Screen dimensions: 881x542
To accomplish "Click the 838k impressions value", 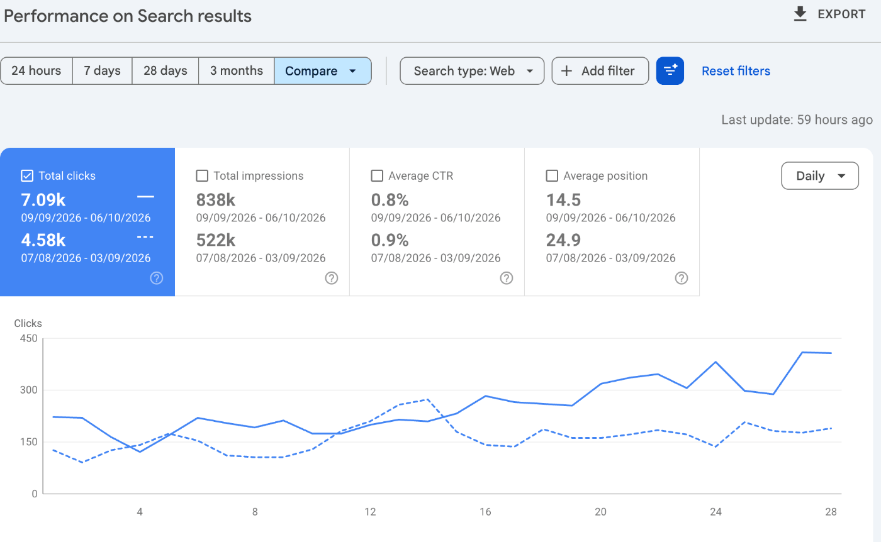I will click(x=216, y=200).
